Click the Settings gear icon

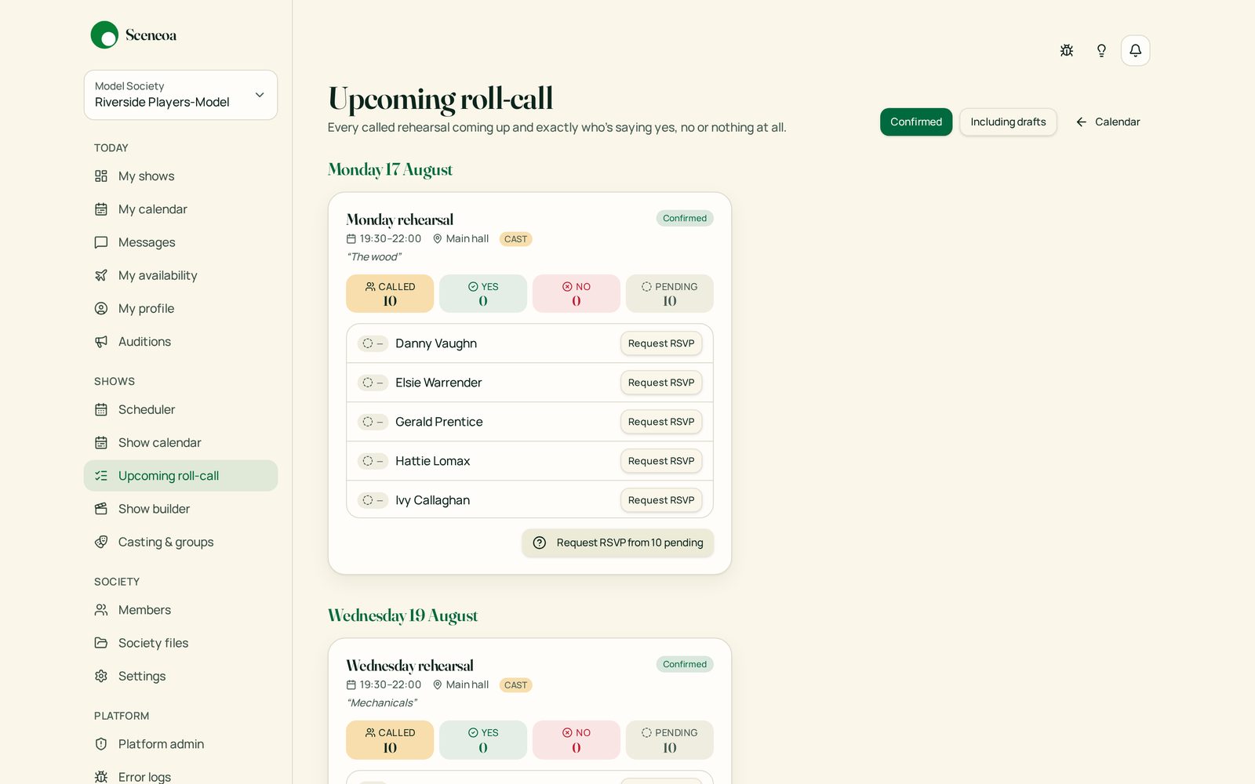[x=101, y=676]
